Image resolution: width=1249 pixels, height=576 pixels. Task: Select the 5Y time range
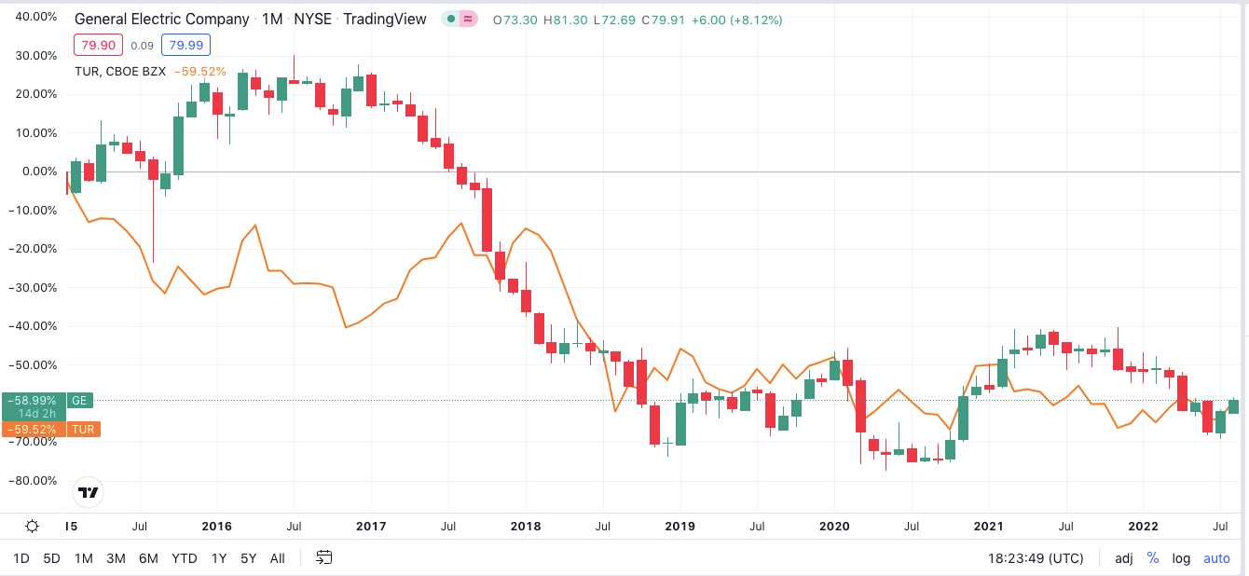tap(248, 558)
